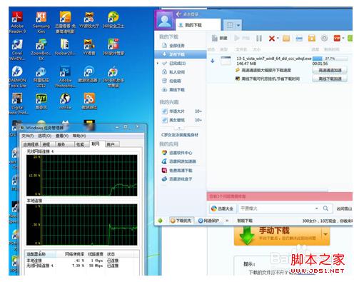Open the download folder icon in toolbar
The width and height of the screenshot is (354, 282).
[x=286, y=39]
